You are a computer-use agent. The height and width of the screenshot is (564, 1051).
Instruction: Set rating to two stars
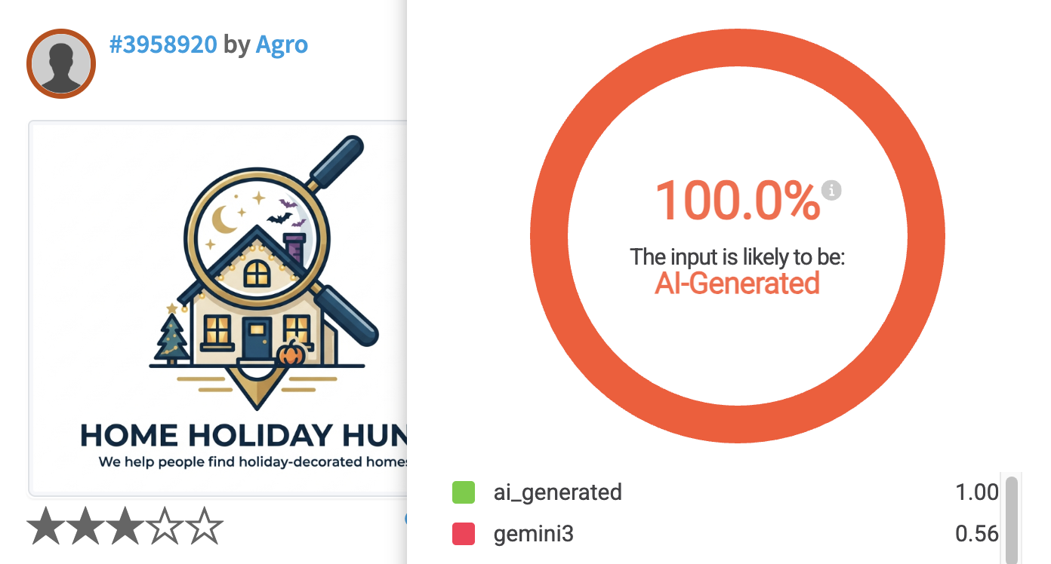coord(85,526)
